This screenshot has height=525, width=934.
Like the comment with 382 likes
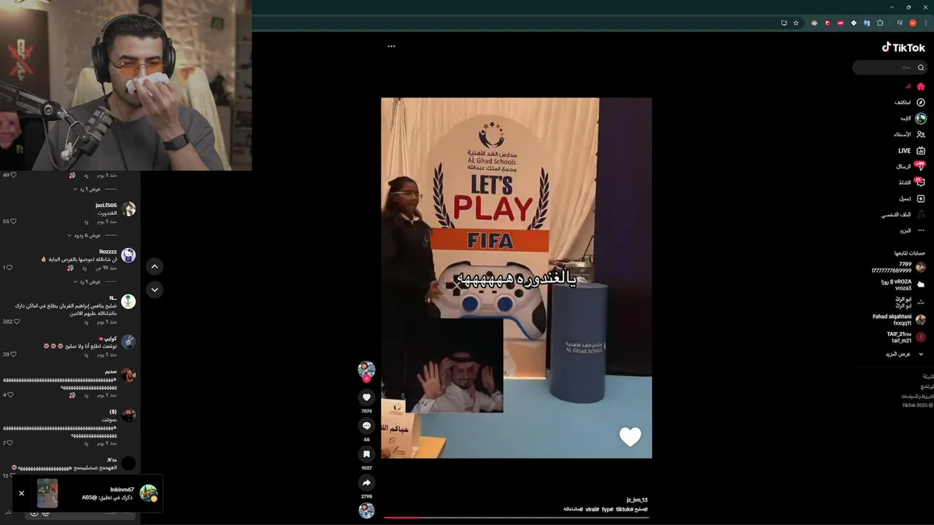click(x=15, y=322)
